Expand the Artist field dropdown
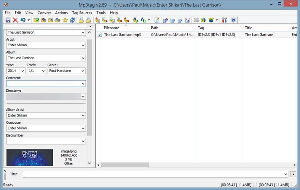 [x=83, y=45]
